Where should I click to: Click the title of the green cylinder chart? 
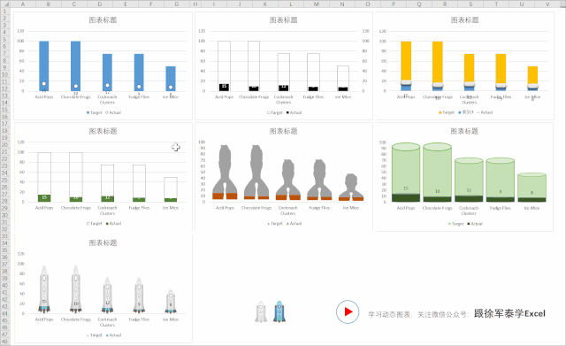click(464, 131)
